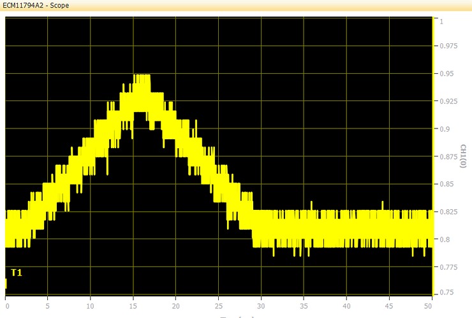Click the 40 tick on time axis
The width and height of the screenshot is (472, 318).
coord(346,305)
